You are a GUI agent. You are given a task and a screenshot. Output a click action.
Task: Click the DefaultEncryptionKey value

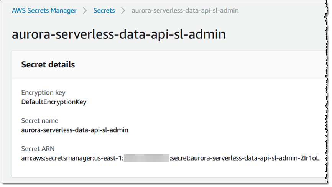54,102
